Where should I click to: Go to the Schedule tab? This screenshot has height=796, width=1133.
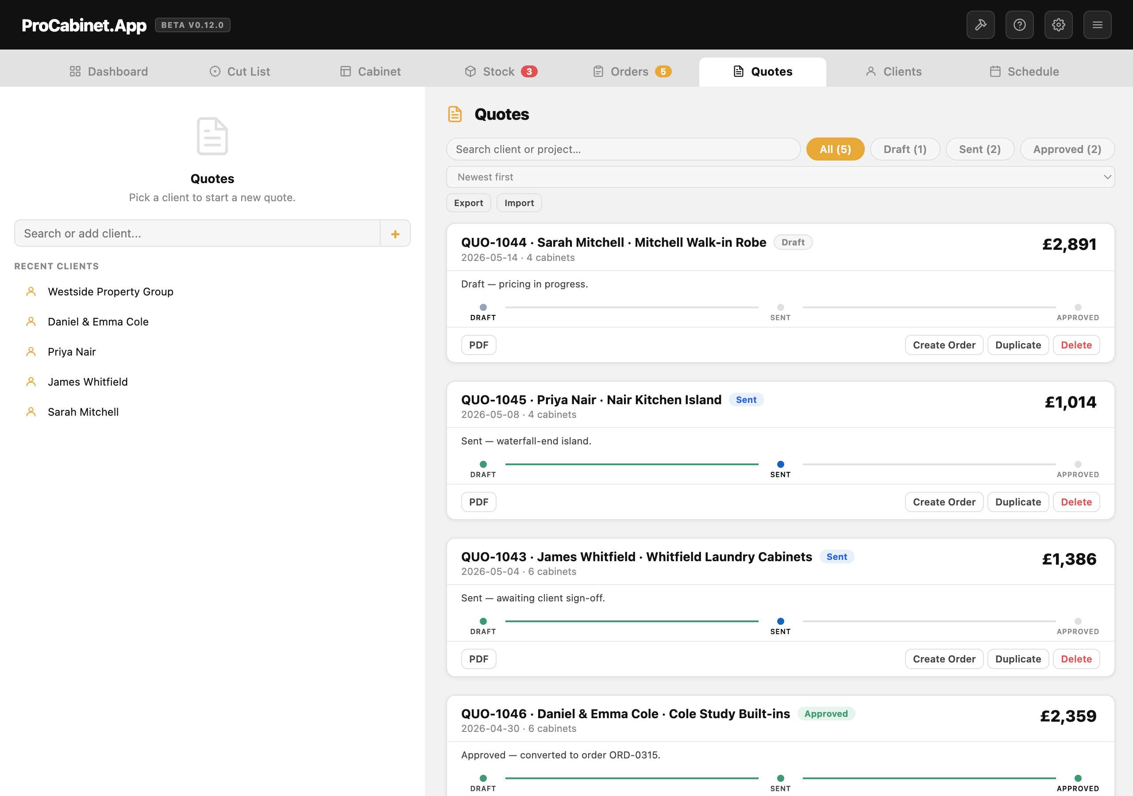1024,72
